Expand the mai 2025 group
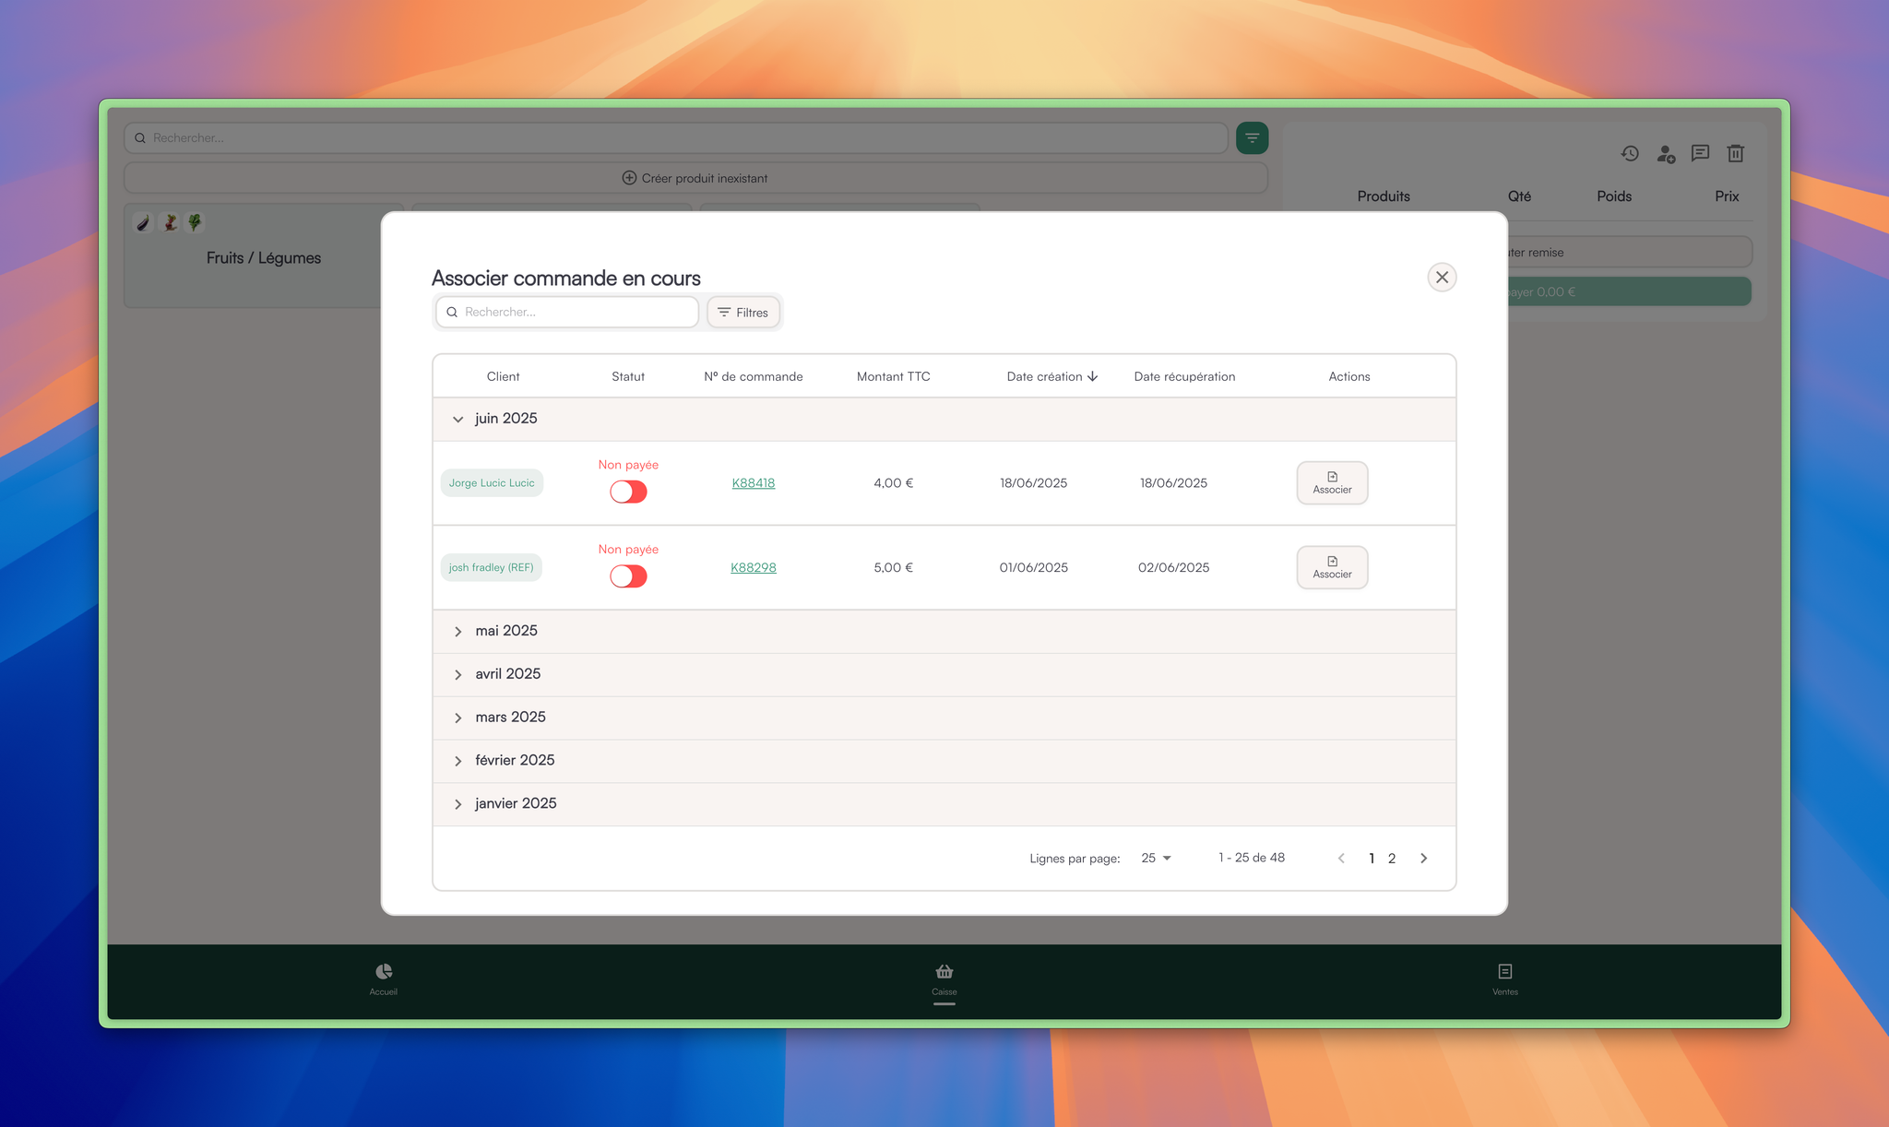The height and width of the screenshot is (1127, 1889). [458, 632]
